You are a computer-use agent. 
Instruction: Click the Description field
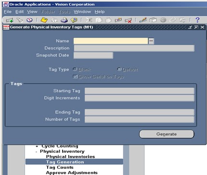134,48
